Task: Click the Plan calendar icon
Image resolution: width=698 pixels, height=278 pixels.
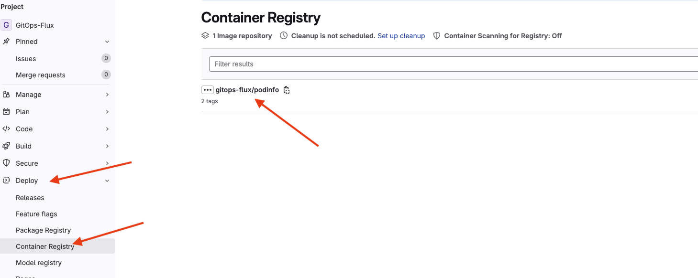Action: (6, 112)
